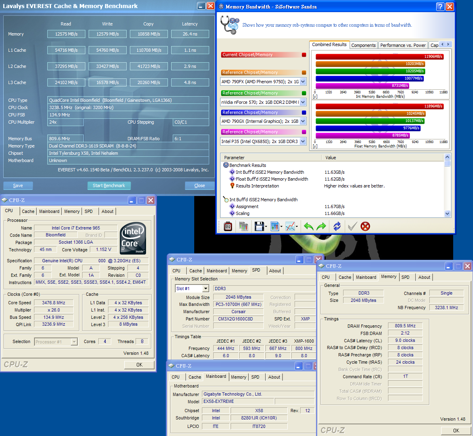Click the Sandra help question mark button
473x436 pixels.
coord(440,6)
